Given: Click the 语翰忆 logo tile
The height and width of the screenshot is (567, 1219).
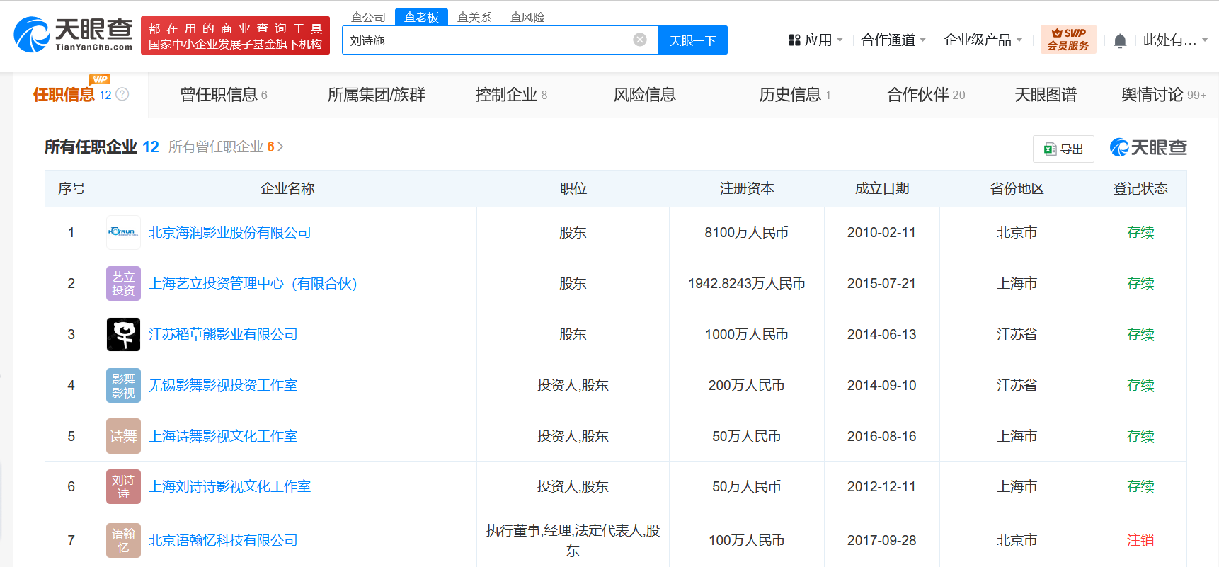Looking at the screenshot, I should point(123,540).
